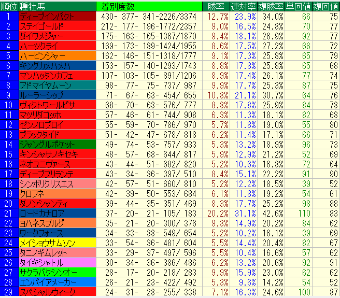Select the sire マツリダゴッホ
Screen dimensions: 340x298
[x=58, y=115]
